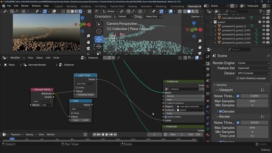Viewport: 272px width, 153px height.
Task: Pin the Instancer node tree
Action: (x=119, y=58)
